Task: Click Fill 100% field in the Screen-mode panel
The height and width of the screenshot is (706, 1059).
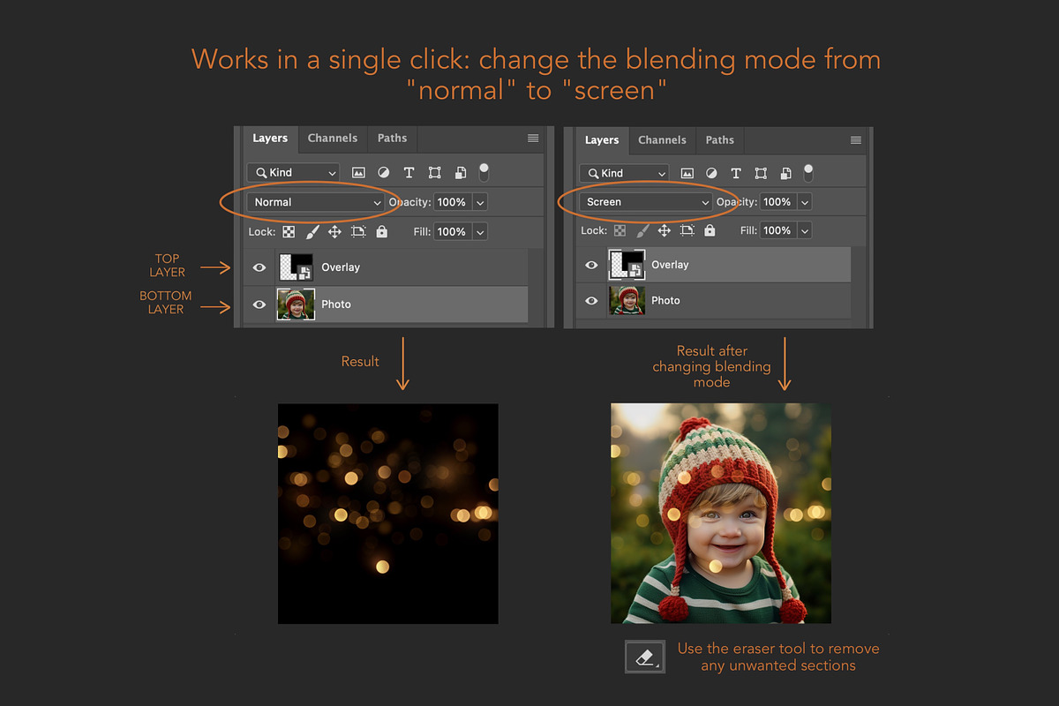Action: tap(777, 230)
